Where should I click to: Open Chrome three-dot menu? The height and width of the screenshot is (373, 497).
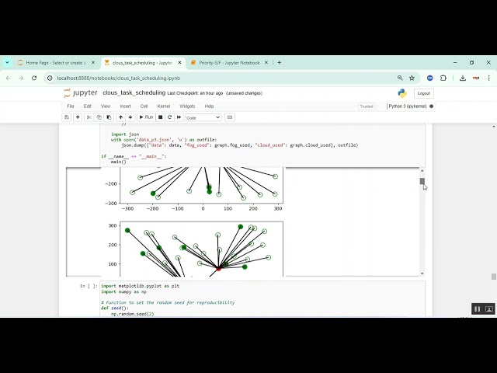[x=488, y=78]
